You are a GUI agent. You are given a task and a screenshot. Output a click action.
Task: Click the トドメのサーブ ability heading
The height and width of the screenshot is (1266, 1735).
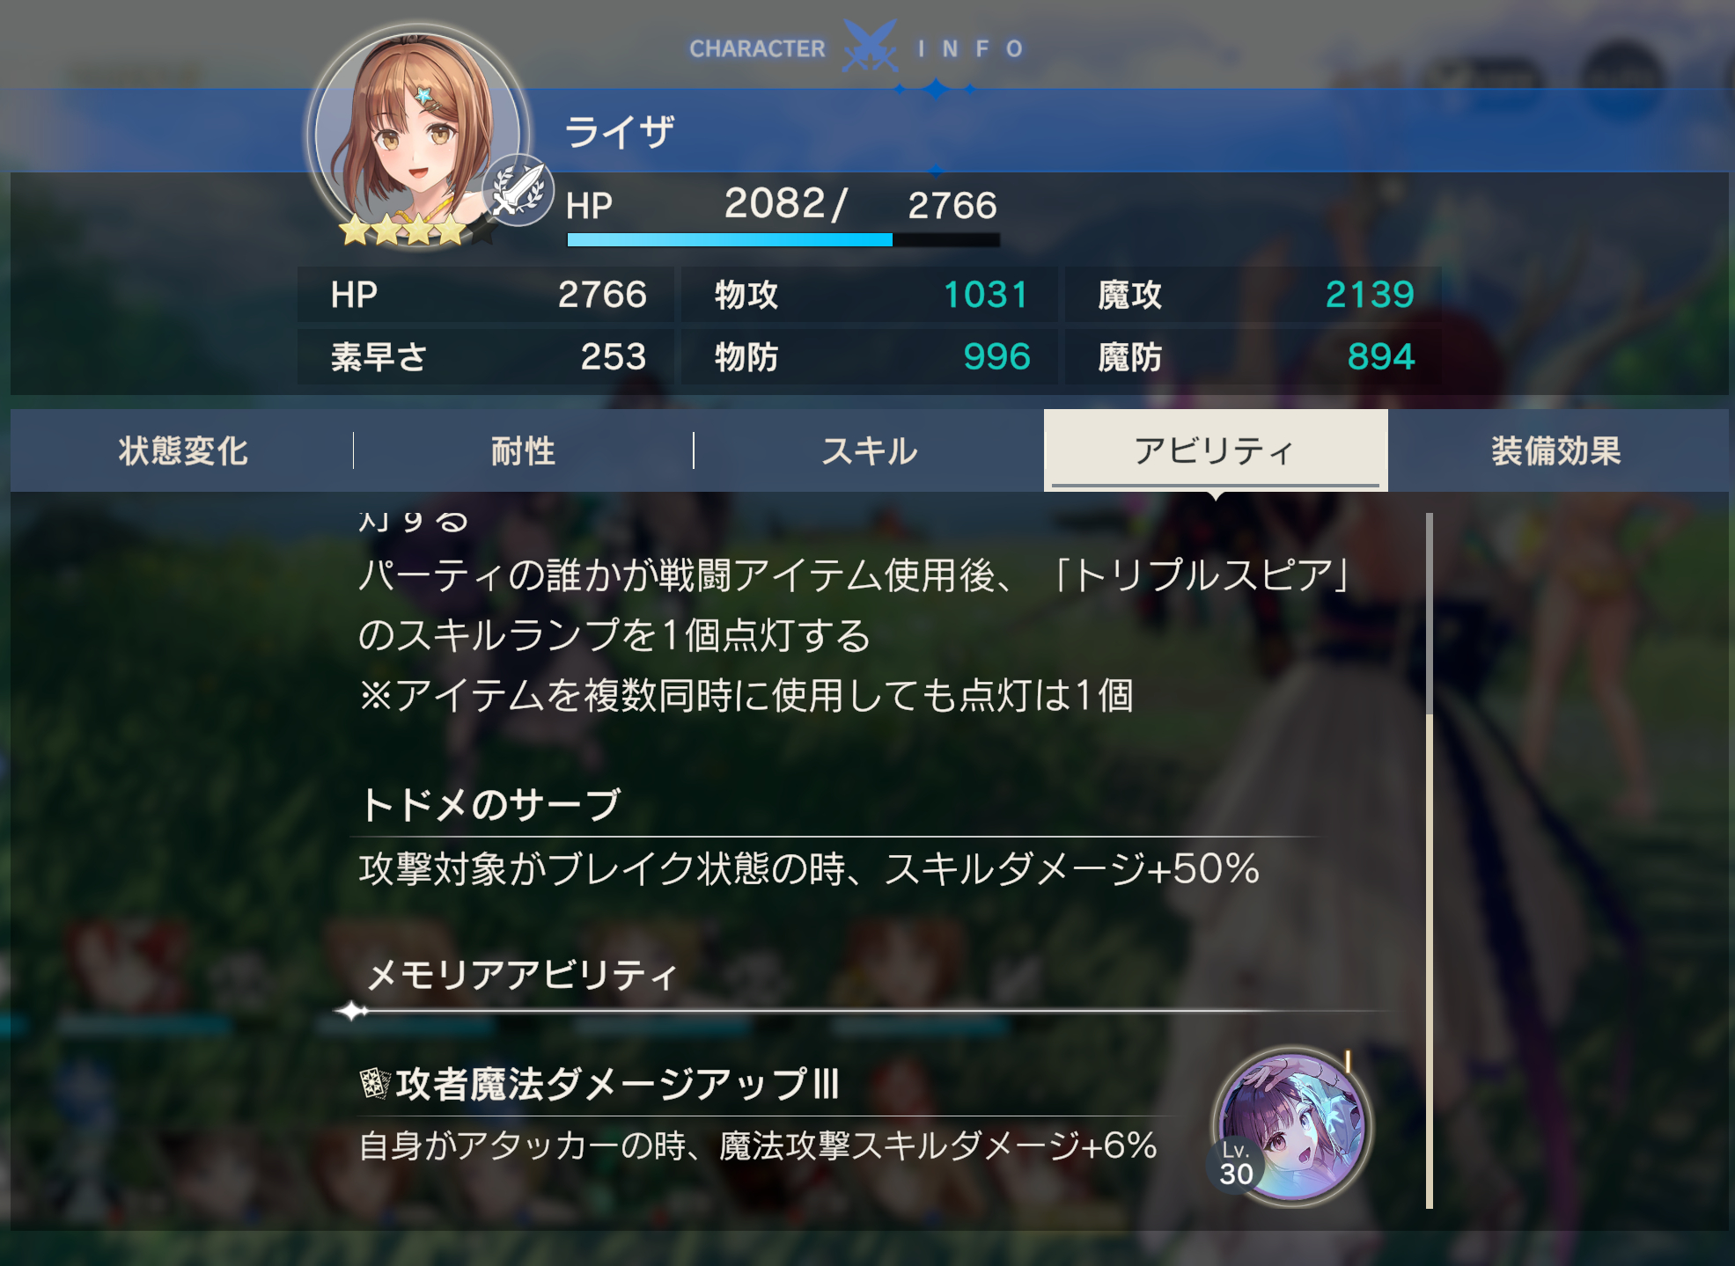pos(490,804)
